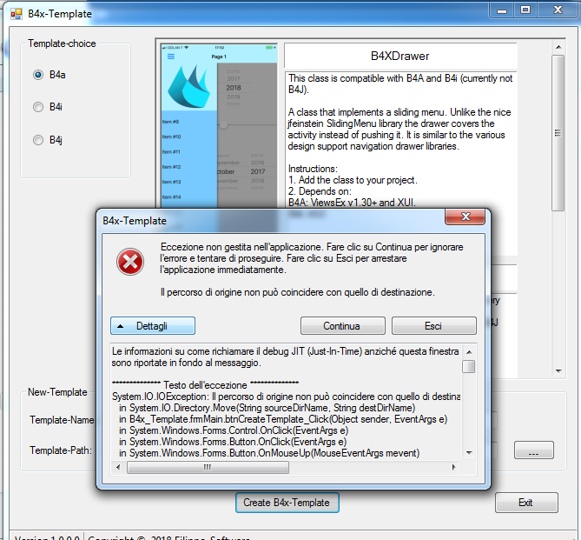
Task: Click the Continua button in error dialog
Action: point(343,326)
